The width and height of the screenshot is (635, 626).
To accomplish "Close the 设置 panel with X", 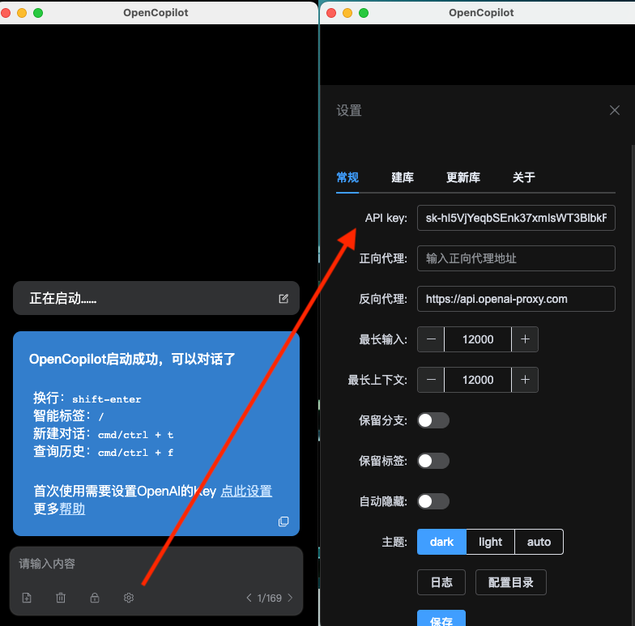I will 614,110.
